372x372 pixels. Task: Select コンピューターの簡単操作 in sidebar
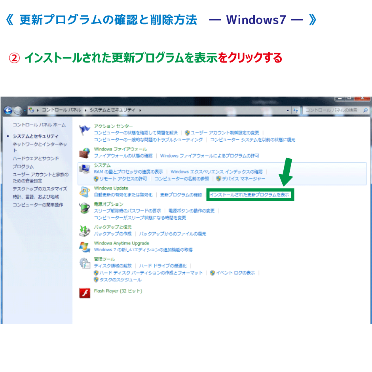[38, 205]
